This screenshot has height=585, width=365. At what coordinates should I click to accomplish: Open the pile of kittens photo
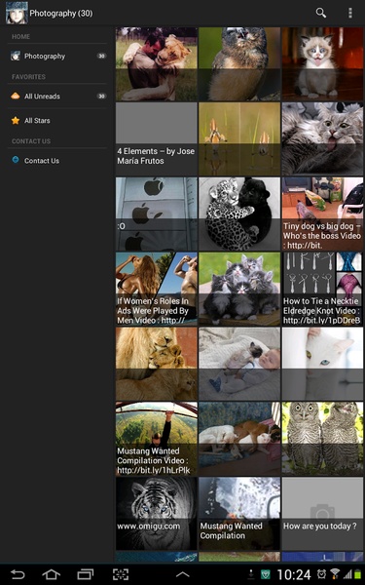click(x=239, y=289)
